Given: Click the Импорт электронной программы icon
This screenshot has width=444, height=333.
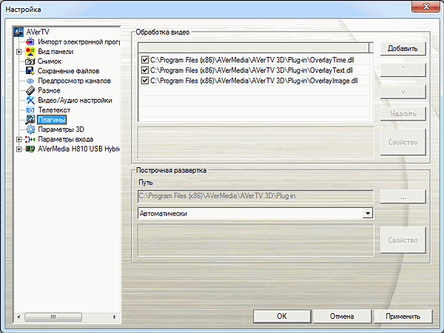Looking at the screenshot, I should click(x=30, y=41).
